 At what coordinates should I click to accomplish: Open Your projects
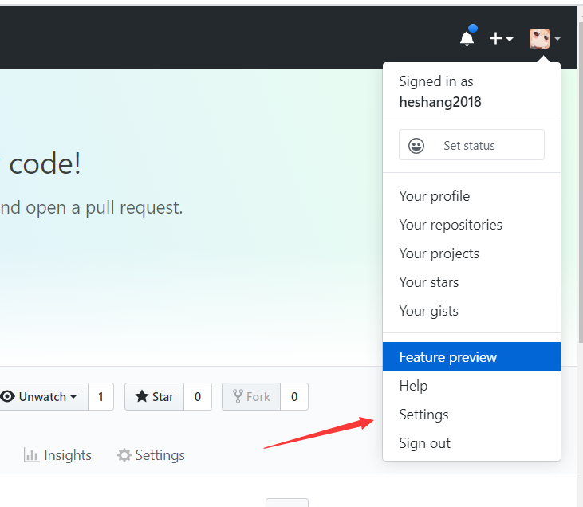(471, 253)
